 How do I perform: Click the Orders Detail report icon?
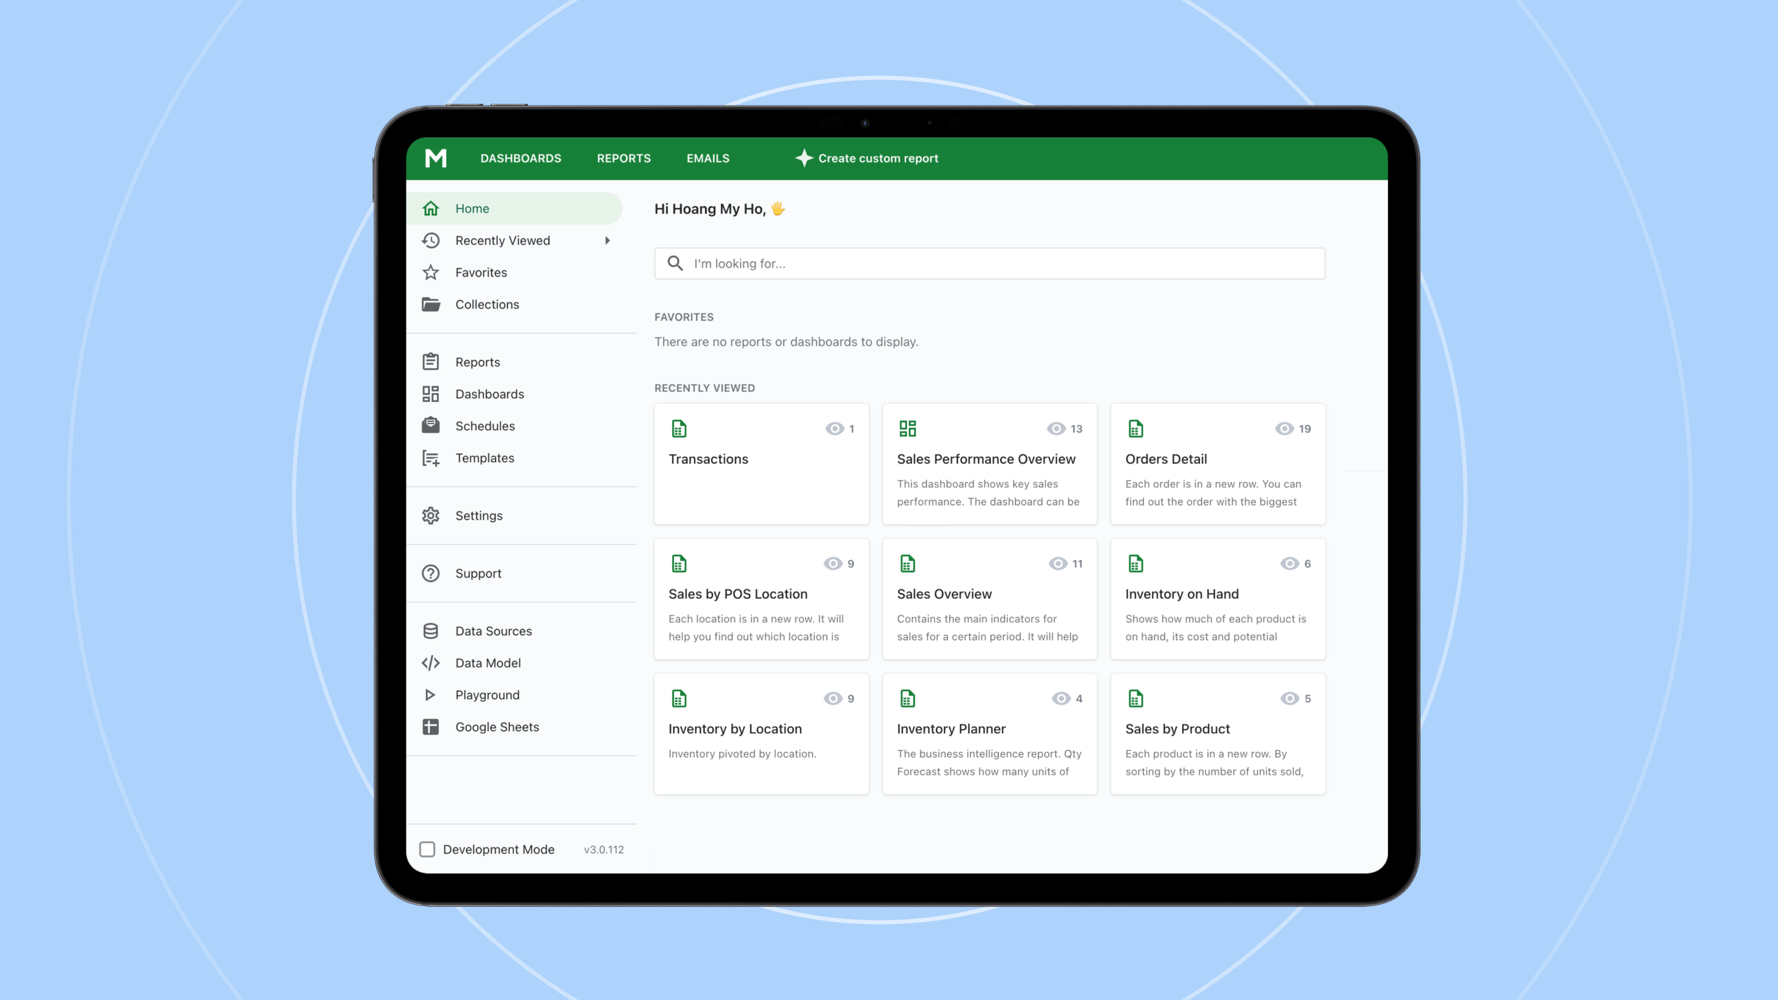(1135, 428)
